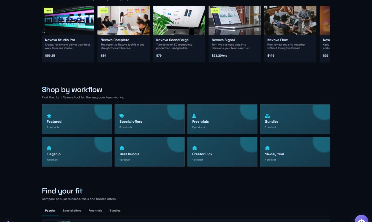Image resolution: width=372 pixels, height=222 pixels.
Task: Click the layers icon on 14-day trial tile
Action: pyautogui.click(x=267, y=148)
